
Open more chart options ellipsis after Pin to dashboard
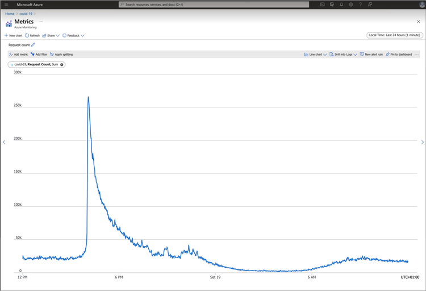pyautogui.click(x=416, y=55)
